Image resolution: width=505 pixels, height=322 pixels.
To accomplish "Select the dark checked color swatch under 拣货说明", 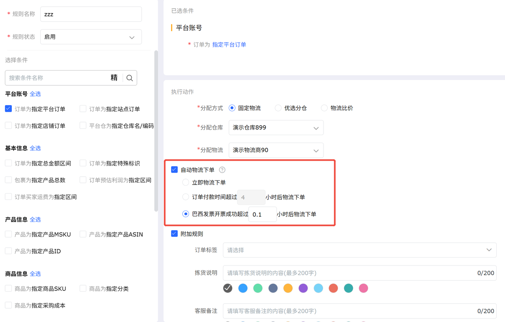I will [228, 288].
